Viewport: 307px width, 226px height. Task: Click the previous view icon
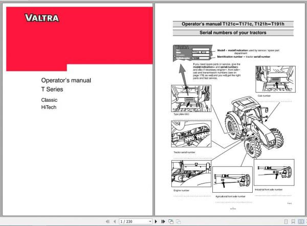(x=171, y=221)
